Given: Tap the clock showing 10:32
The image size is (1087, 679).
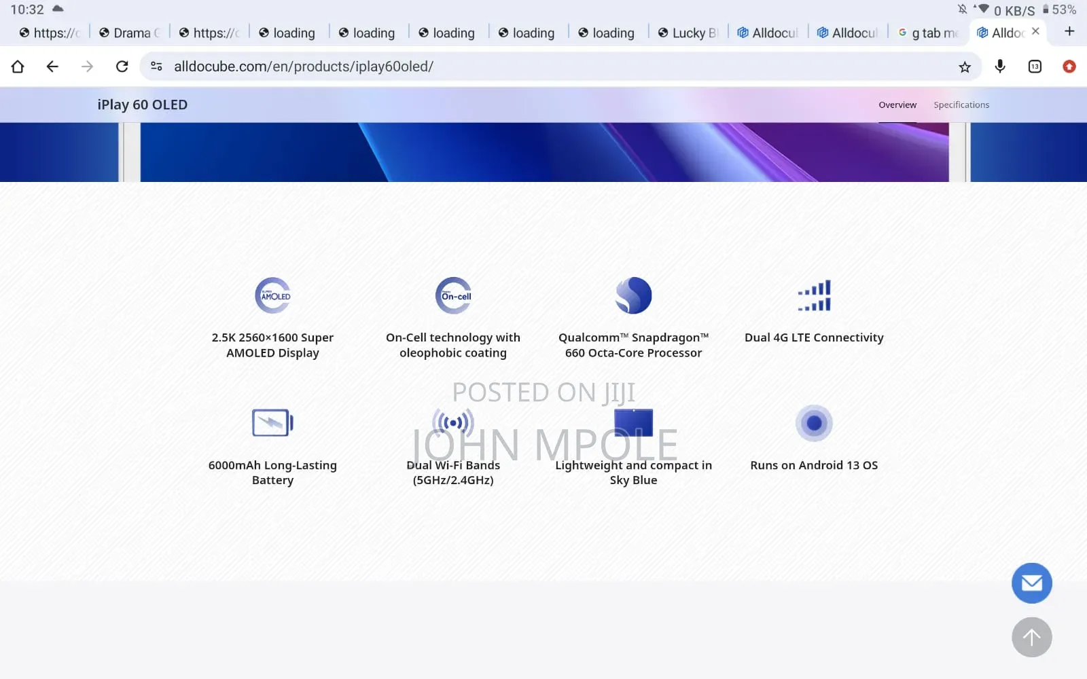Looking at the screenshot, I should click(x=27, y=10).
